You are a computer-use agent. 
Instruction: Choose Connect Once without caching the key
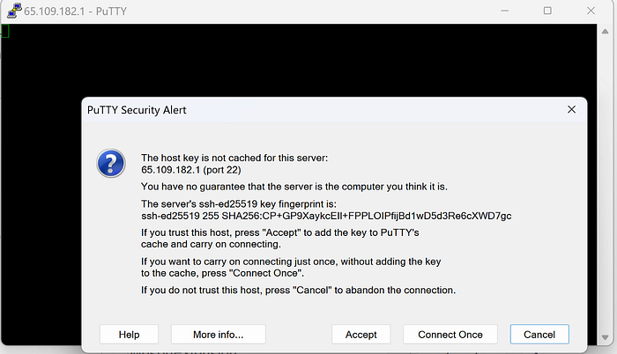tap(450, 335)
